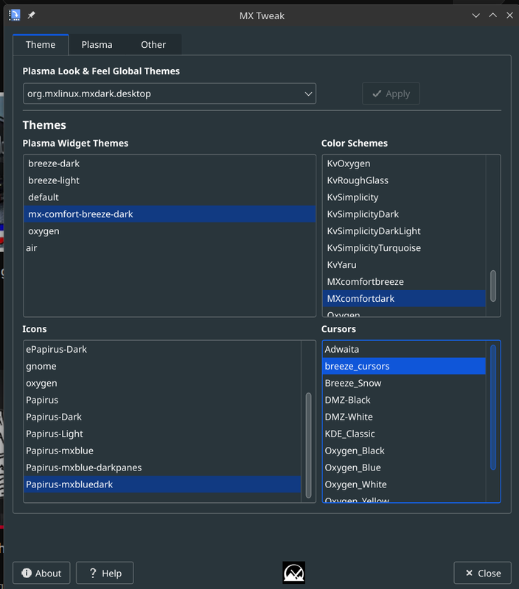Select Papirus icon theme
The width and height of the screenshot is (519, 589).
[162, 400]
